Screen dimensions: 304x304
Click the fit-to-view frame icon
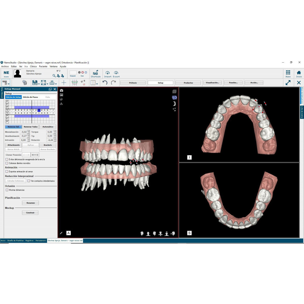(43, 83)
